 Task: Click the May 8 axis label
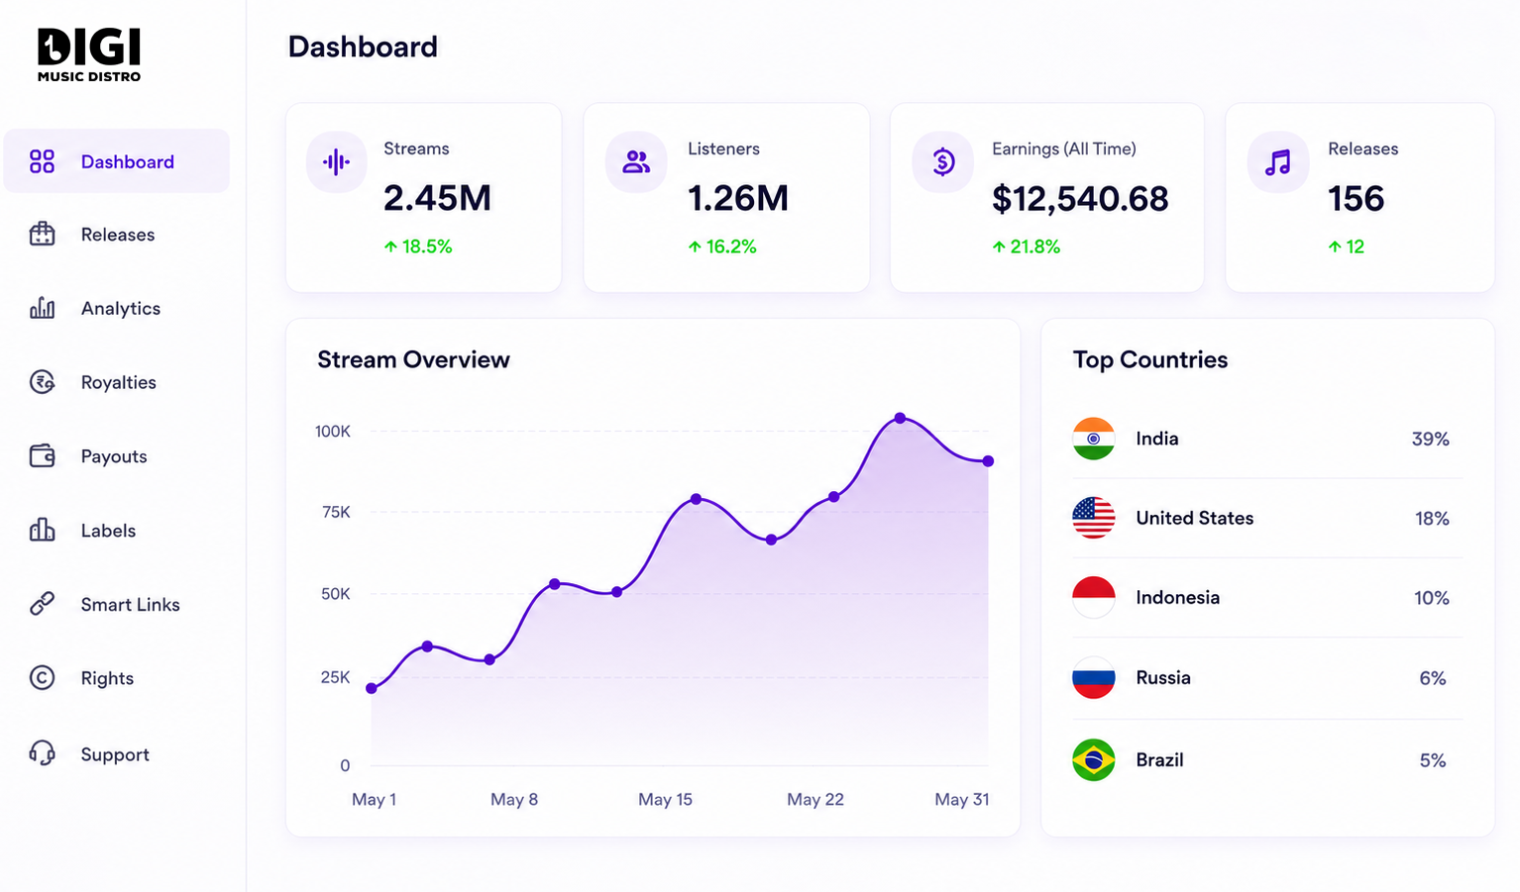tap(514, 799)
